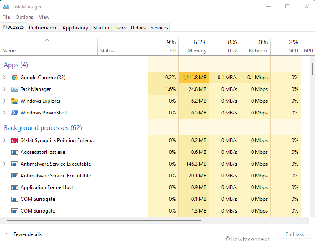Click the 6.2 MB memory cell

[x=194, y=101]
